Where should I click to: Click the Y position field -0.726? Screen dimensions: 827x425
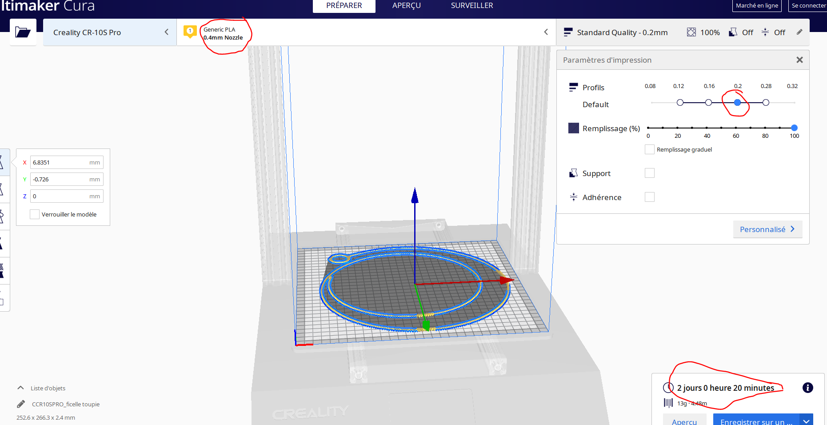coord(67,179)
